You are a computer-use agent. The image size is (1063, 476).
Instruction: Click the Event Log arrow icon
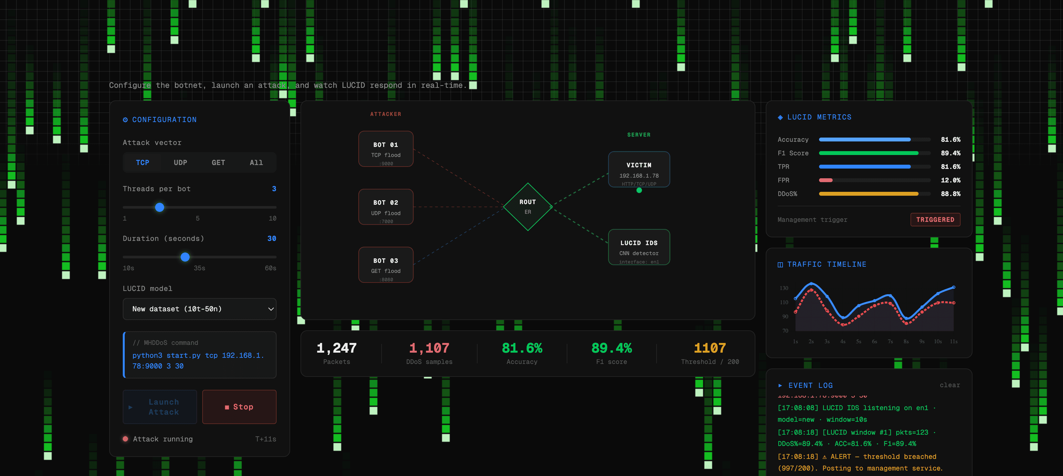coord(780,385)
